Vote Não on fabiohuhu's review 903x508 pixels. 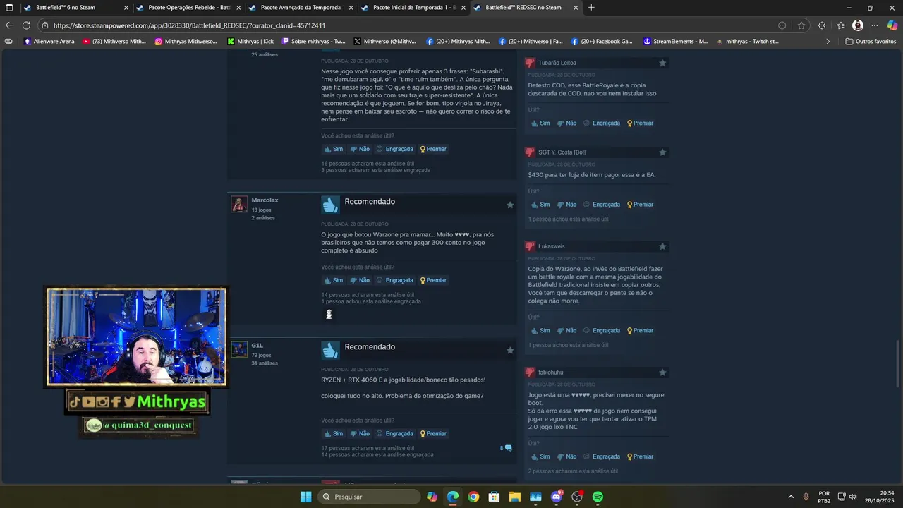click(x=566, y=456)
